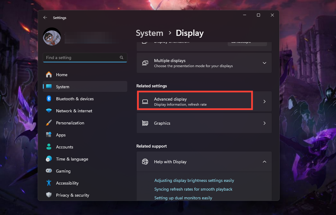Image resolution: width=336 pixels, height=215 pixels.
Task: Maximize the Settings window
Action: pyautogui.click(x=258, y=15)
